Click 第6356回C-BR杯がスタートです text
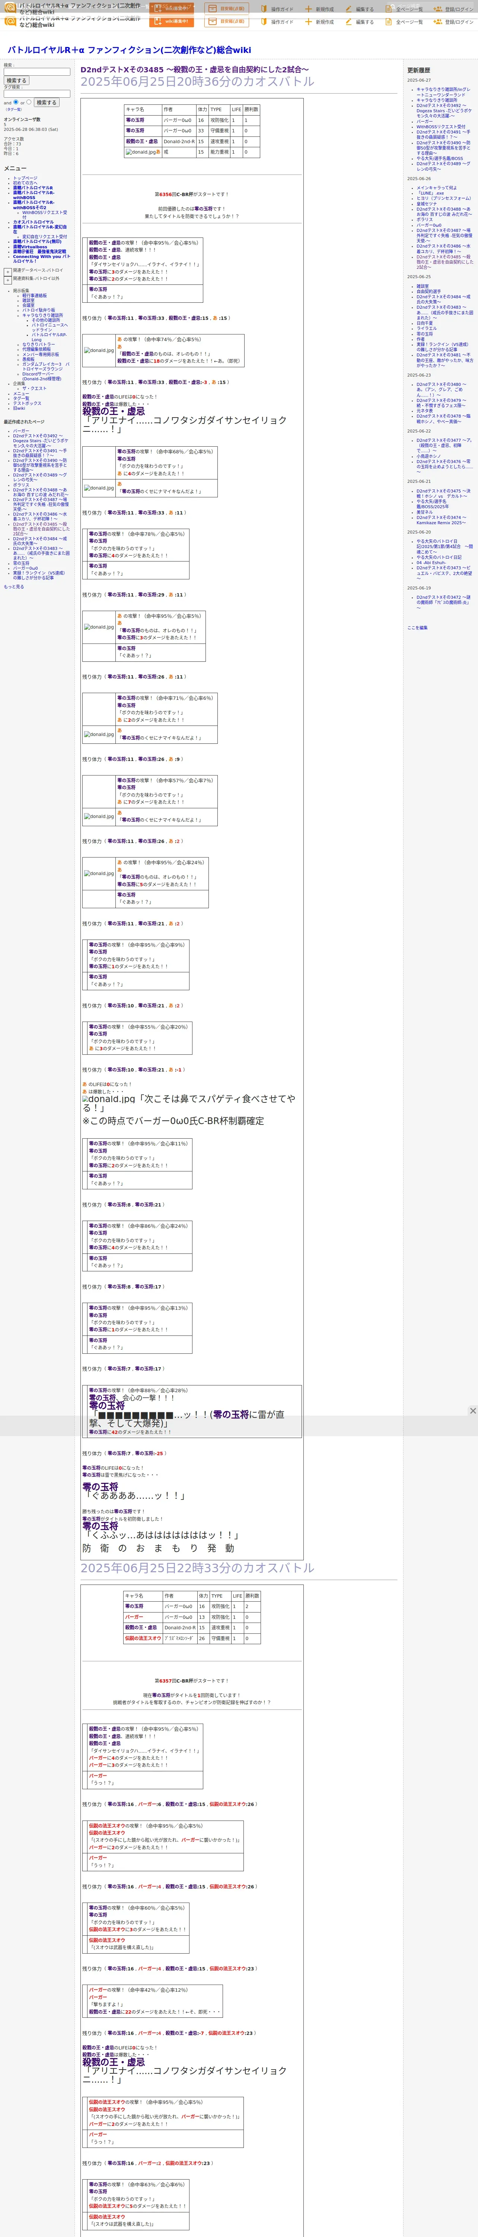 tap(192, 195)
